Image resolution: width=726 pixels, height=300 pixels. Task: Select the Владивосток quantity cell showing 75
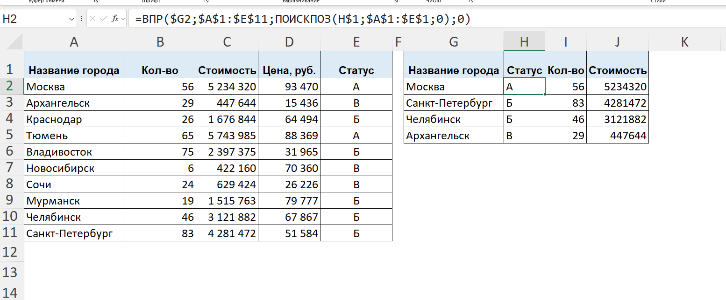160,152
